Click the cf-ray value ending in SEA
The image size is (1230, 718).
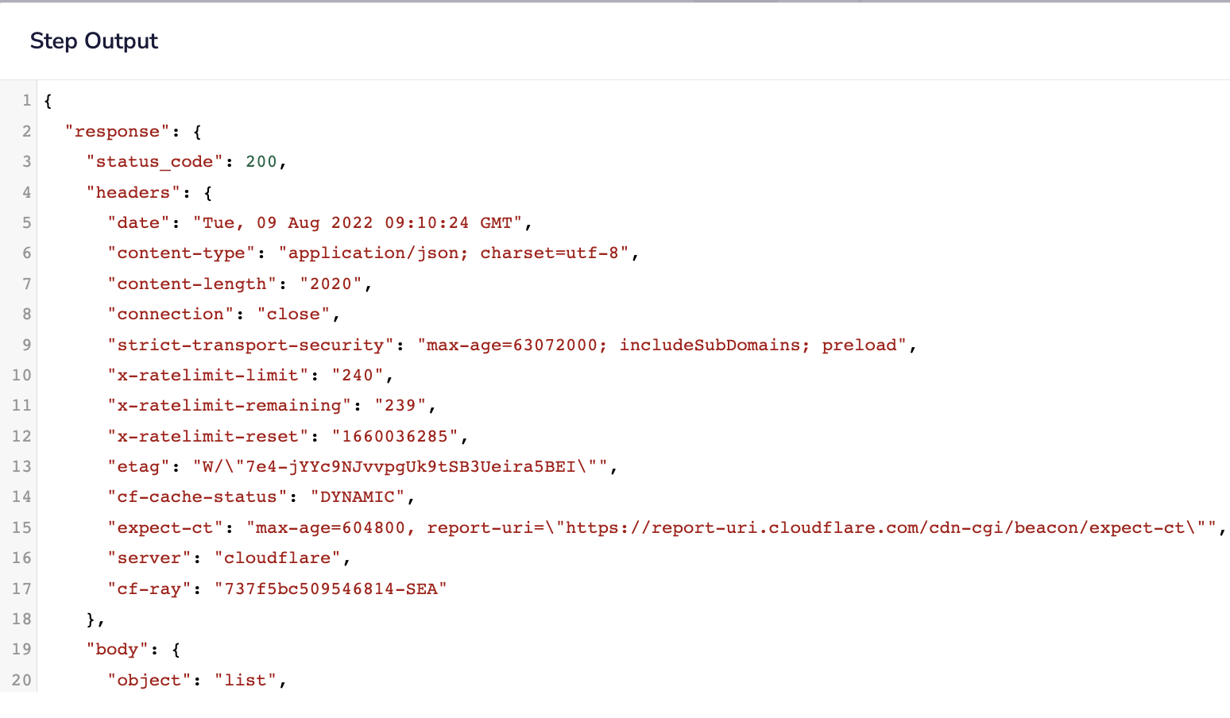click(331, 589)
